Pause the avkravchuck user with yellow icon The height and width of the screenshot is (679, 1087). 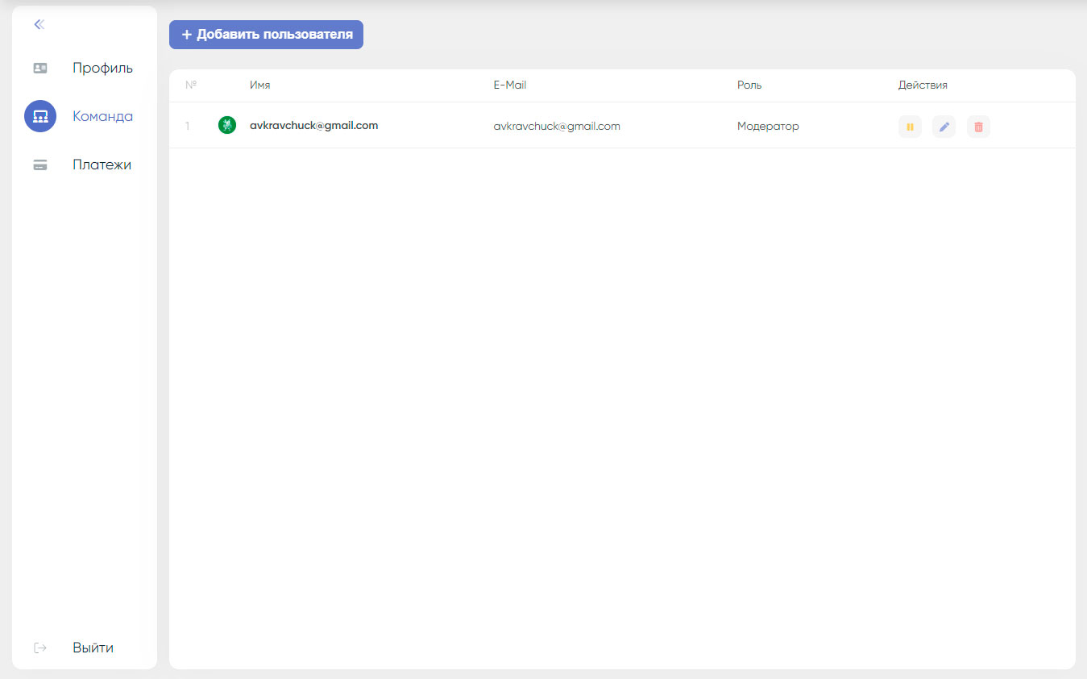[x=910, y=127]
